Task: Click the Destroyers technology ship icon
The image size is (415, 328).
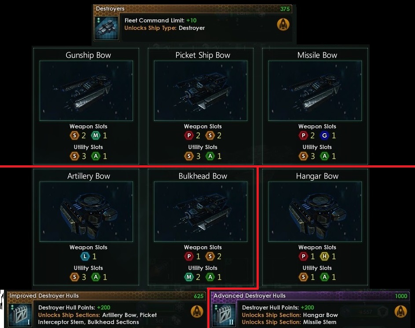Action: [107, 28]
